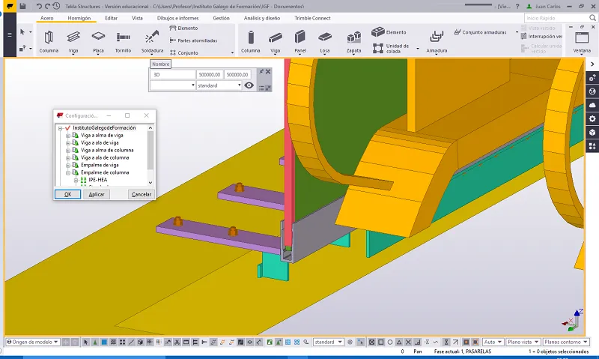Open gear settings side panel icon

pyautogui.click(x=592, y=118)
